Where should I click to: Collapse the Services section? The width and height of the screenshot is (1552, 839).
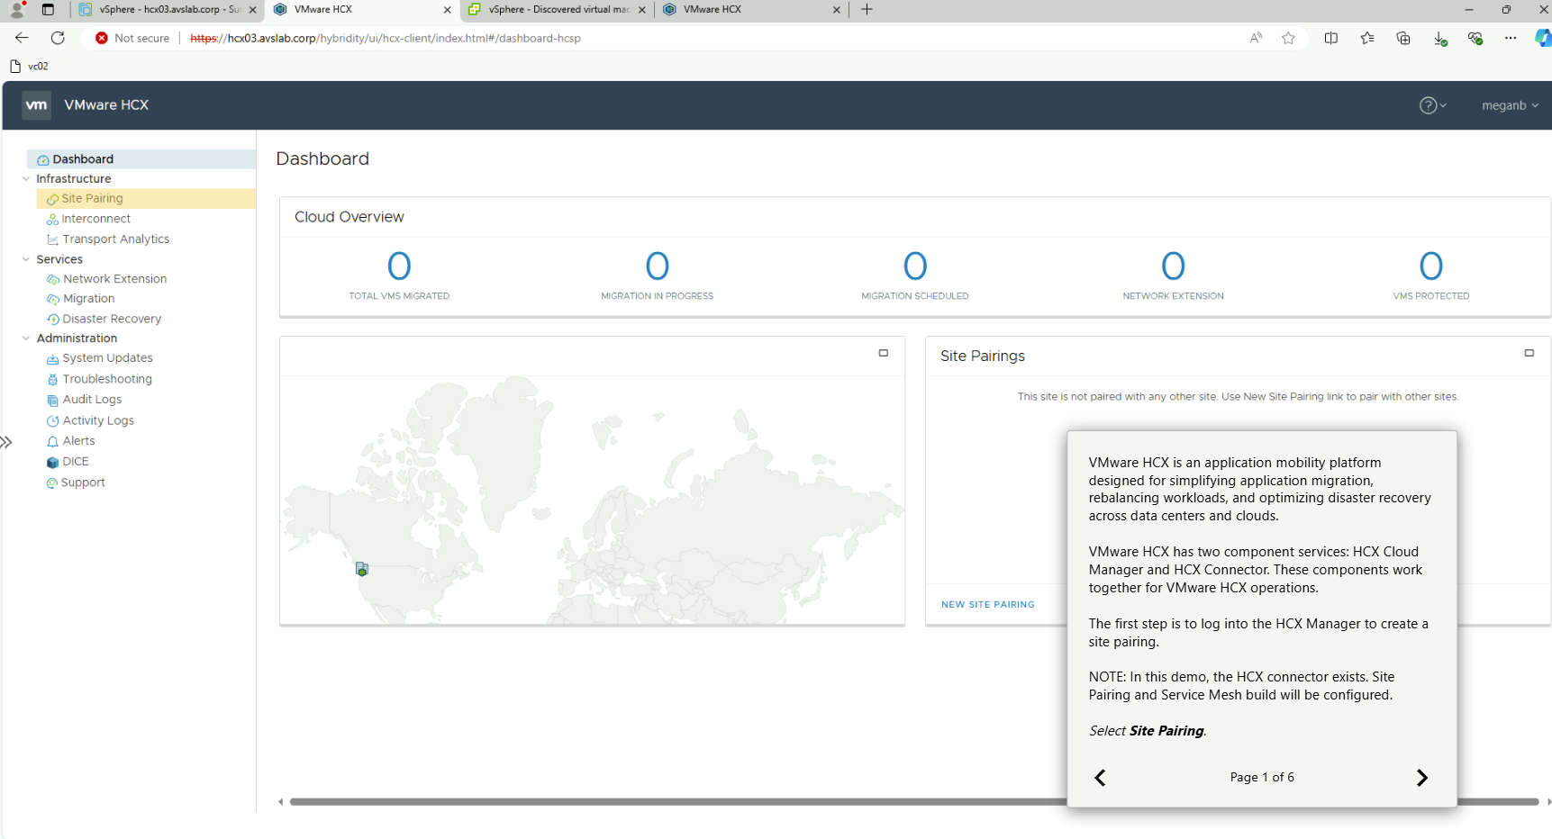pos(26,259)
